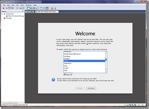Screen dimensions: 149x109
Task: Open the Help menu
Action: click(x=35, y=5)
